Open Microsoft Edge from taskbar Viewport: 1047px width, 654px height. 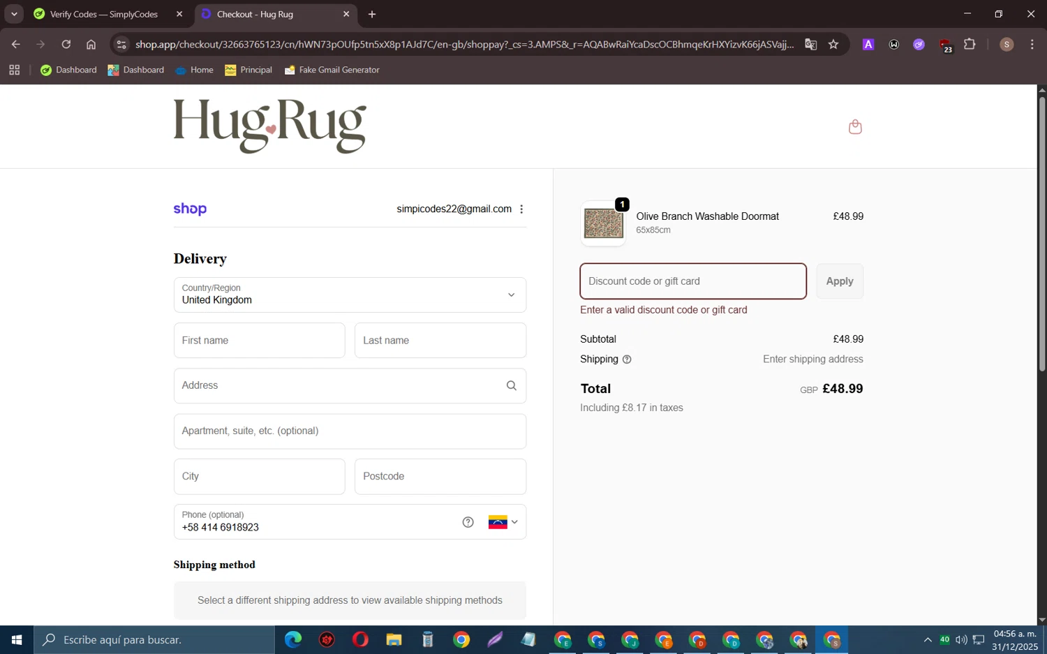coord(293,639)
